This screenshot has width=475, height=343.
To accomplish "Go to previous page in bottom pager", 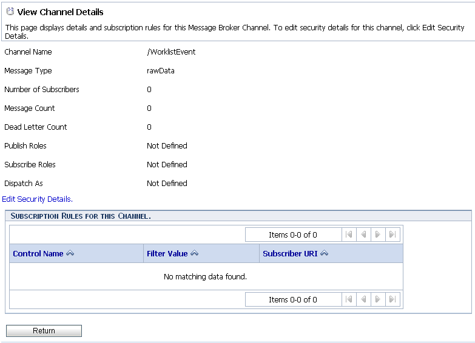I will (x=363, y=299).
